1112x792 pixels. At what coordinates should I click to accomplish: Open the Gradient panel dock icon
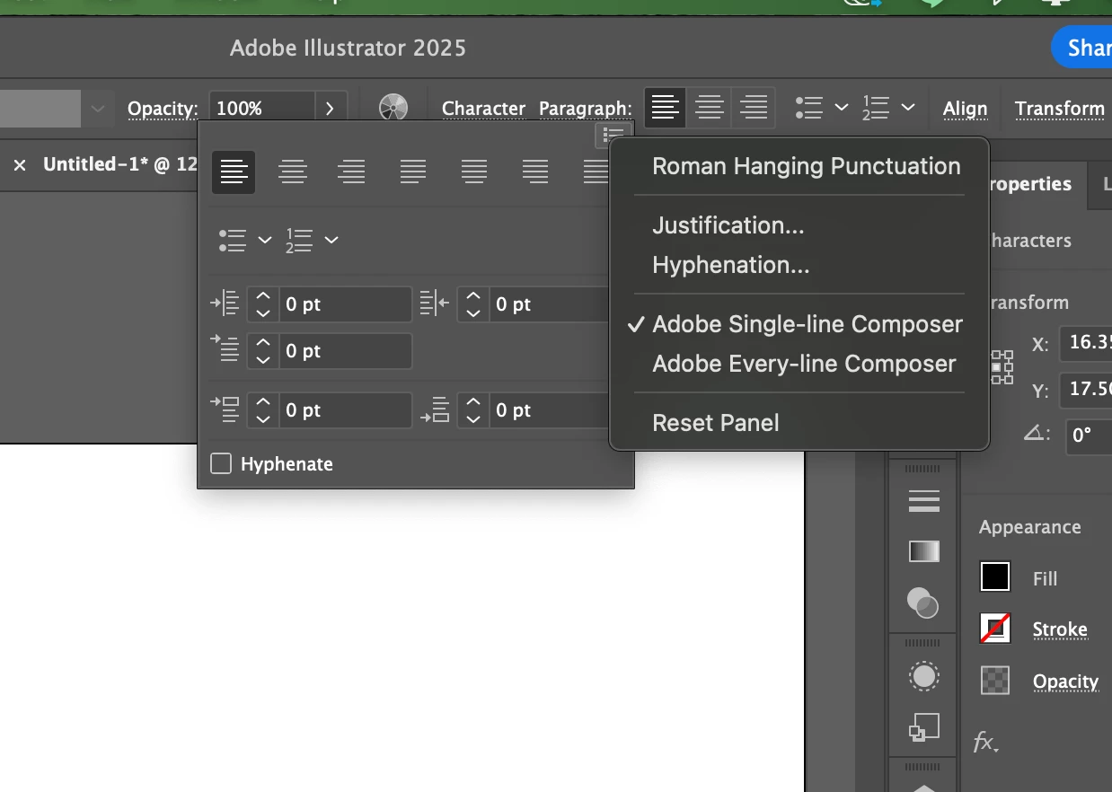(924, 551)
